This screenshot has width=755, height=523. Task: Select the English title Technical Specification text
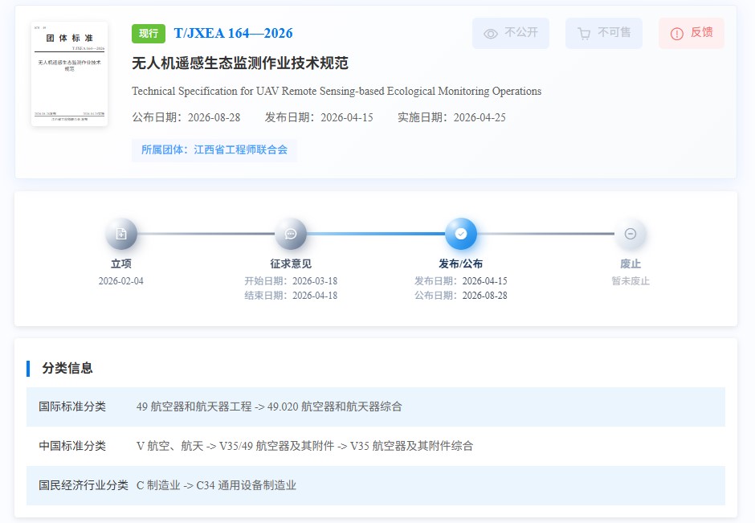click(337, 91)
